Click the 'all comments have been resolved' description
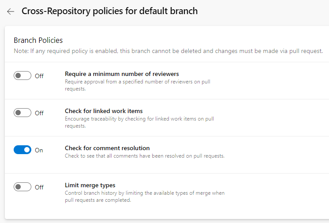 145,156
